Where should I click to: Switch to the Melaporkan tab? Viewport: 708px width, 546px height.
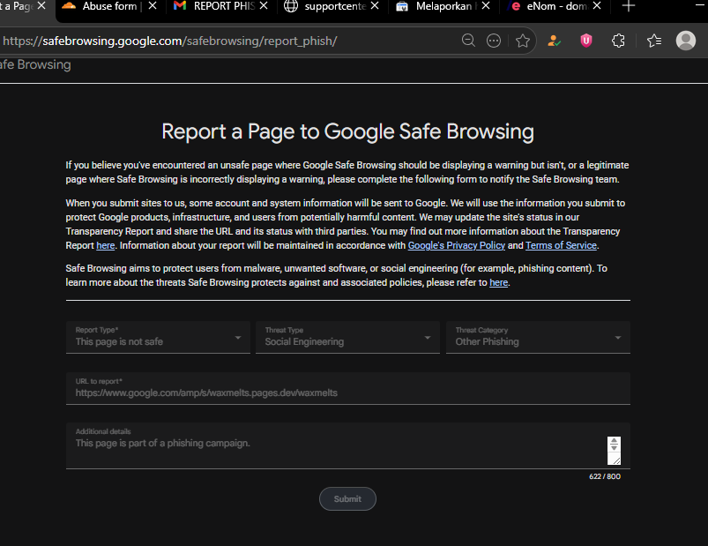443,6
